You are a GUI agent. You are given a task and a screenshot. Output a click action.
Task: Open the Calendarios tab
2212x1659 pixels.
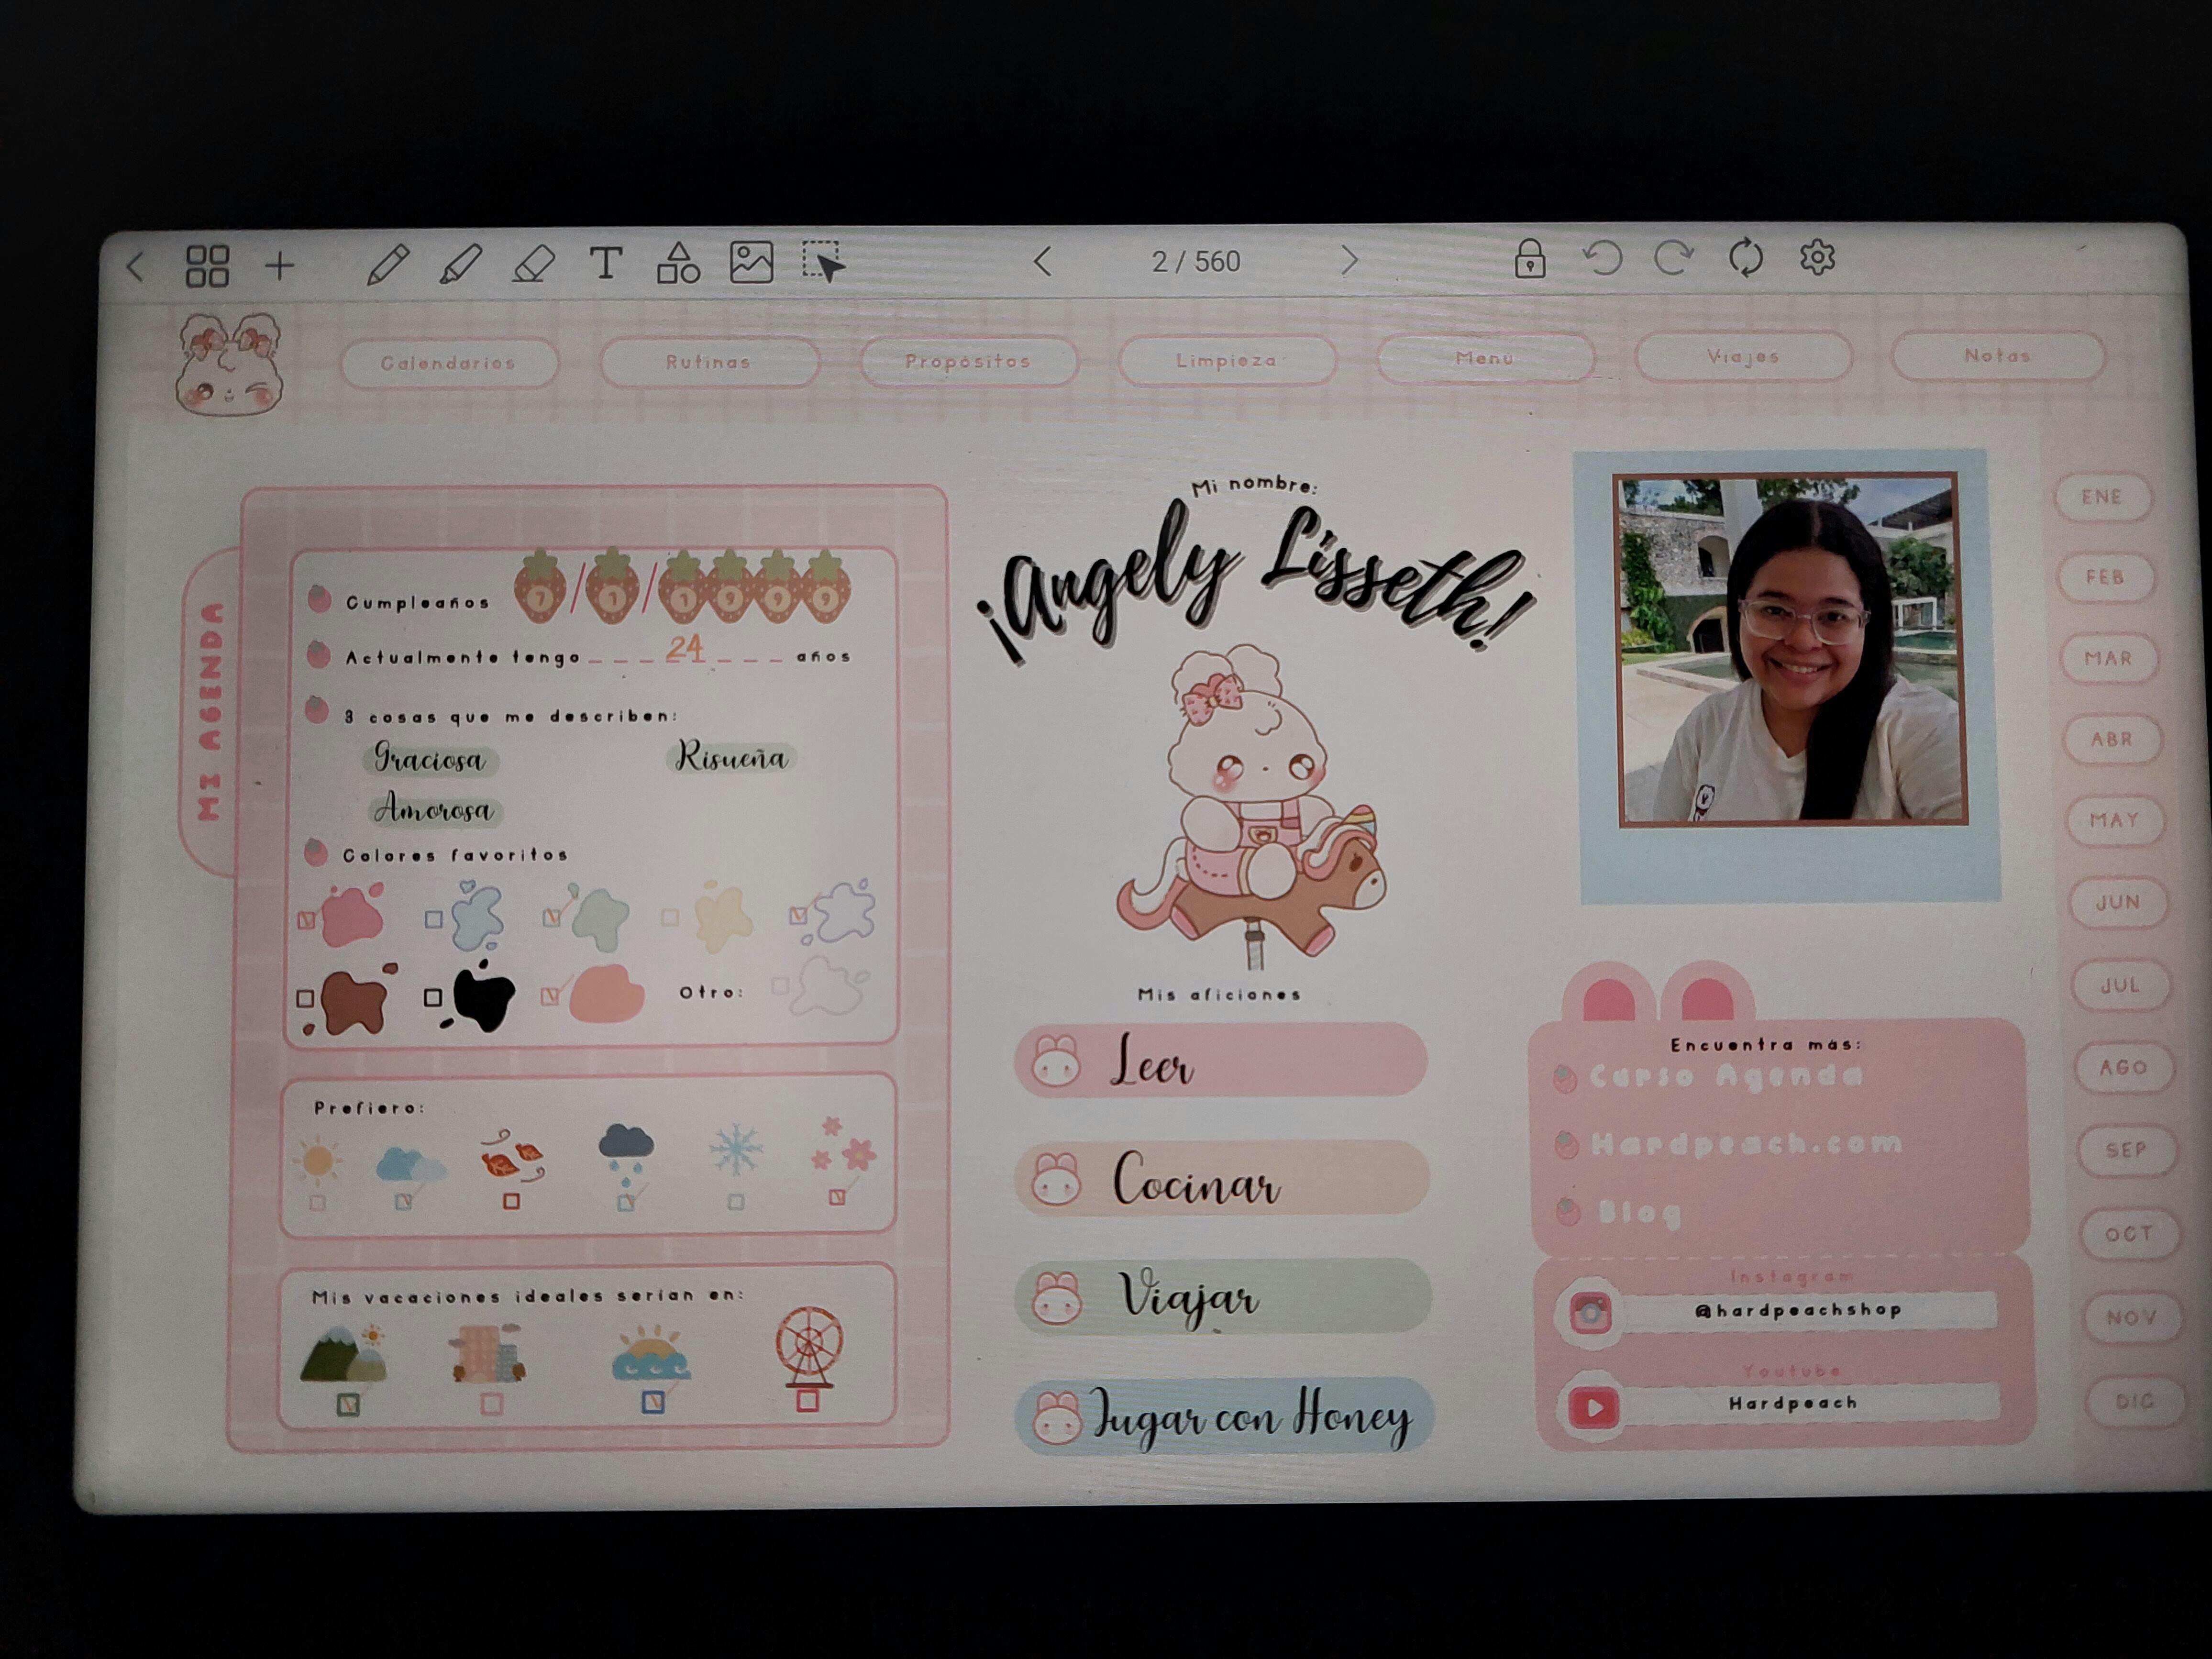448,363
